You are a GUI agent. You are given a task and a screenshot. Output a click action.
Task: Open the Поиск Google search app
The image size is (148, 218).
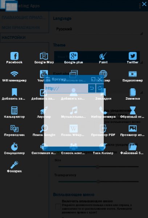pos(44,130)
